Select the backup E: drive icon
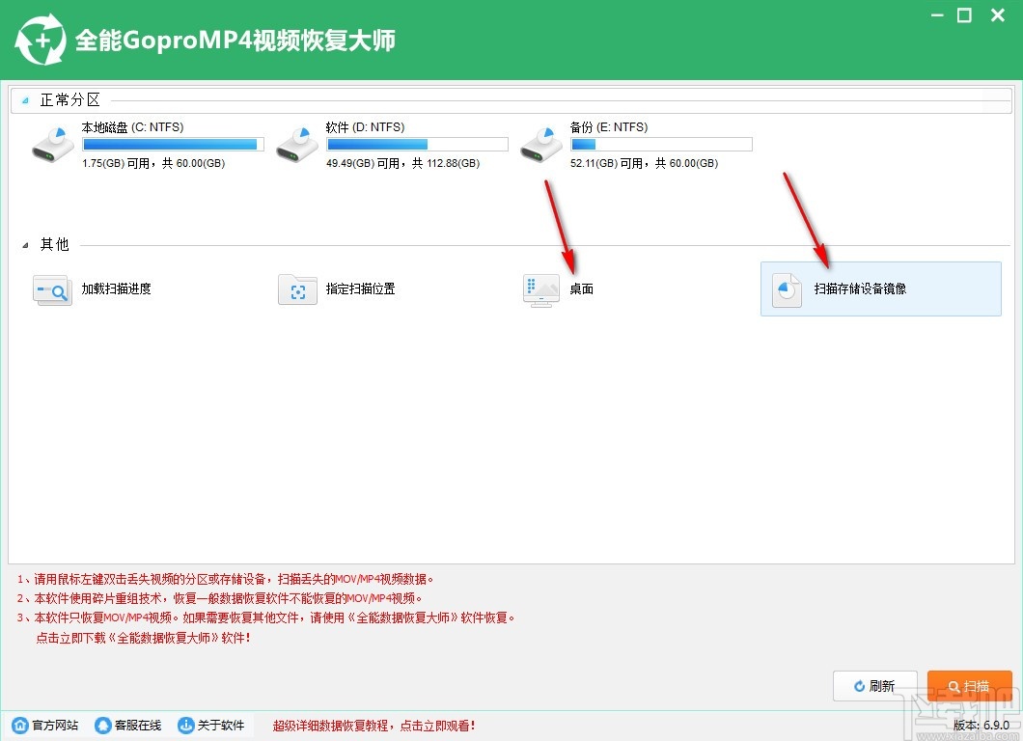 540,145
